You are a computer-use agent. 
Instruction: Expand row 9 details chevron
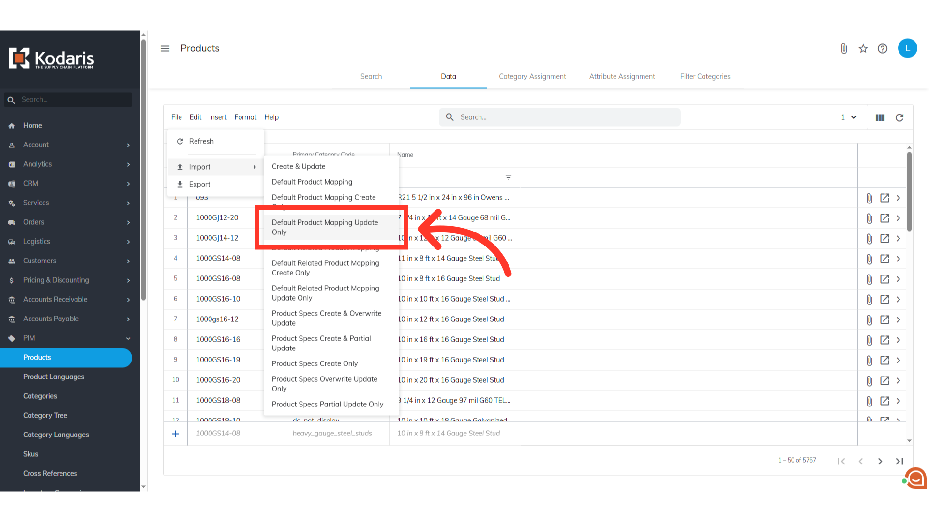(x=899, y=360)
